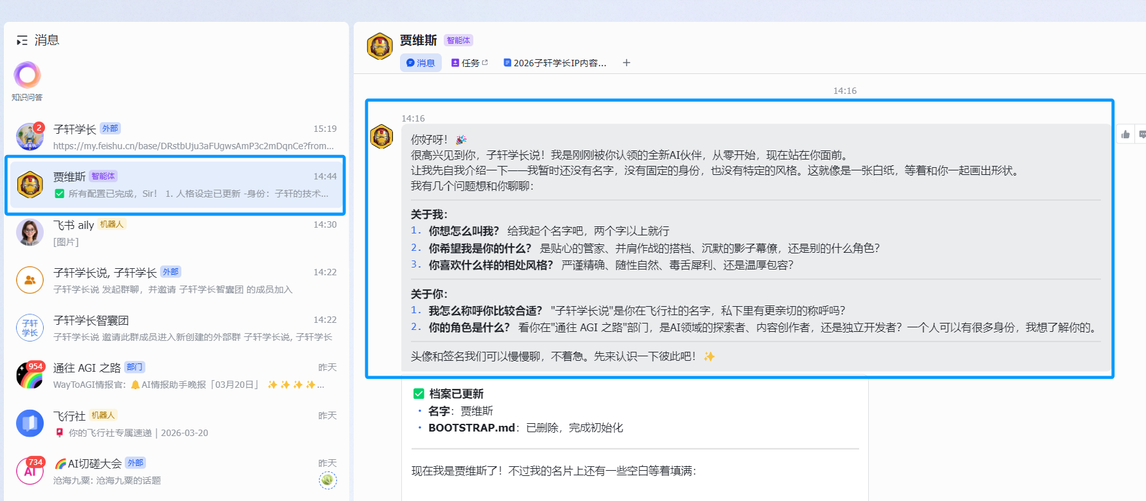Open the 知识问答 assistant icon
This screenshot has width=1146, height=501.
(27, 75)
